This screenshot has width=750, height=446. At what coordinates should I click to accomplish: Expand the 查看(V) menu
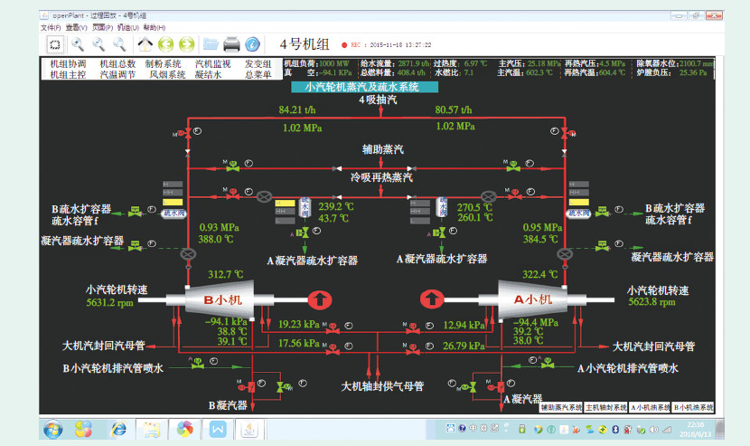[x=77, y=28]
